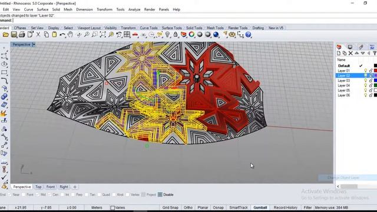Open the layer filter funnel icon
This screenshot has width=377, height=212.
(x=375, y=54)
